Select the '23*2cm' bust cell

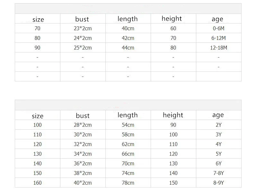[83, 28]
